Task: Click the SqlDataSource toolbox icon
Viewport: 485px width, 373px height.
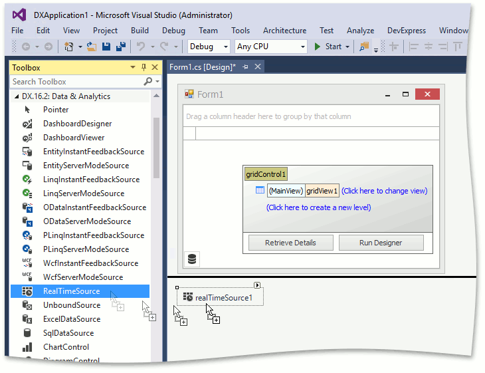Action: (27, 333)
